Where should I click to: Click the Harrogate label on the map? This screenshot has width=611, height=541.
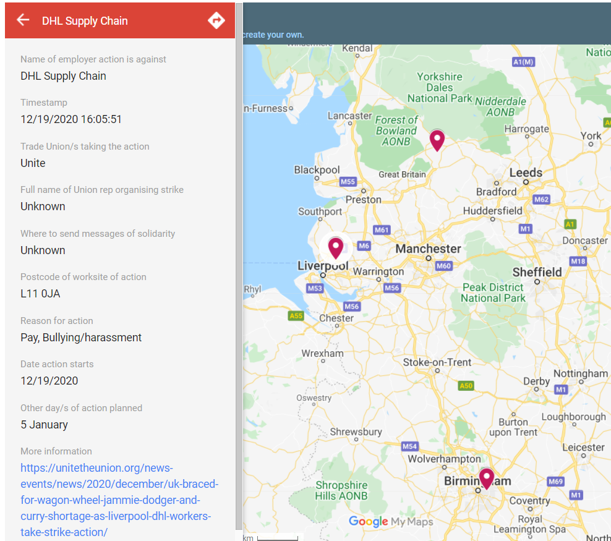[x=526, y=129]
